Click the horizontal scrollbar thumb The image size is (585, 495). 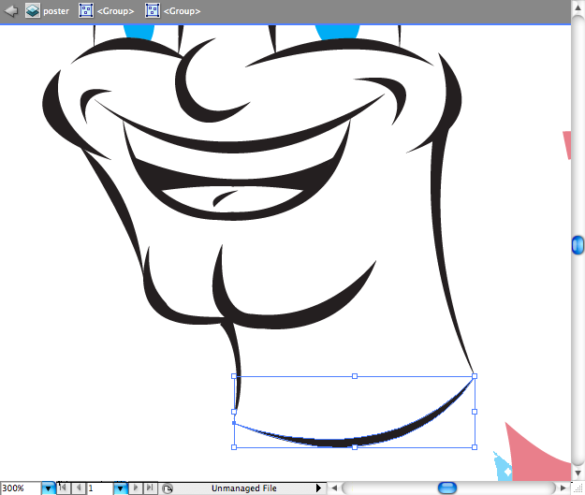pyautogui.click(x=447, y=488)
